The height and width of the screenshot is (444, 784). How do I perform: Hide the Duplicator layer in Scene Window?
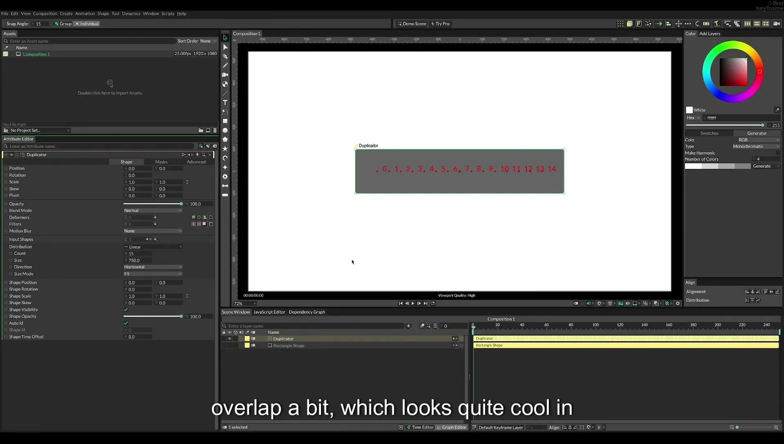coord(229,339)
